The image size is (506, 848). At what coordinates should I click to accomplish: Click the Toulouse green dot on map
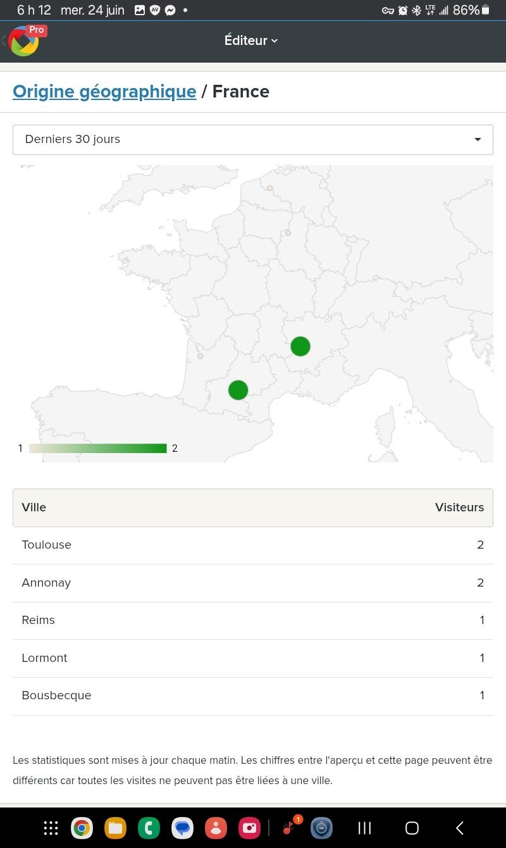(x=238, y=390)
